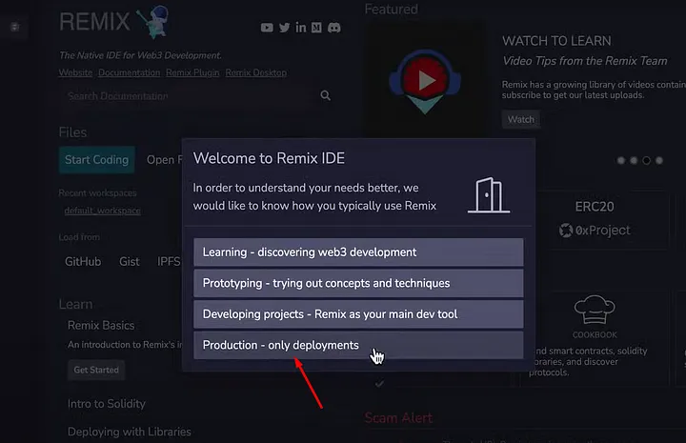Viewport: 686px width, 443px height.
Task: Select Production - only deployments
Action: (358, 346)
